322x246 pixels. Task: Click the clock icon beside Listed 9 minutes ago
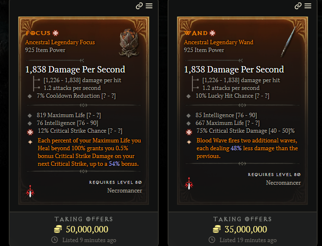[54, 240]
